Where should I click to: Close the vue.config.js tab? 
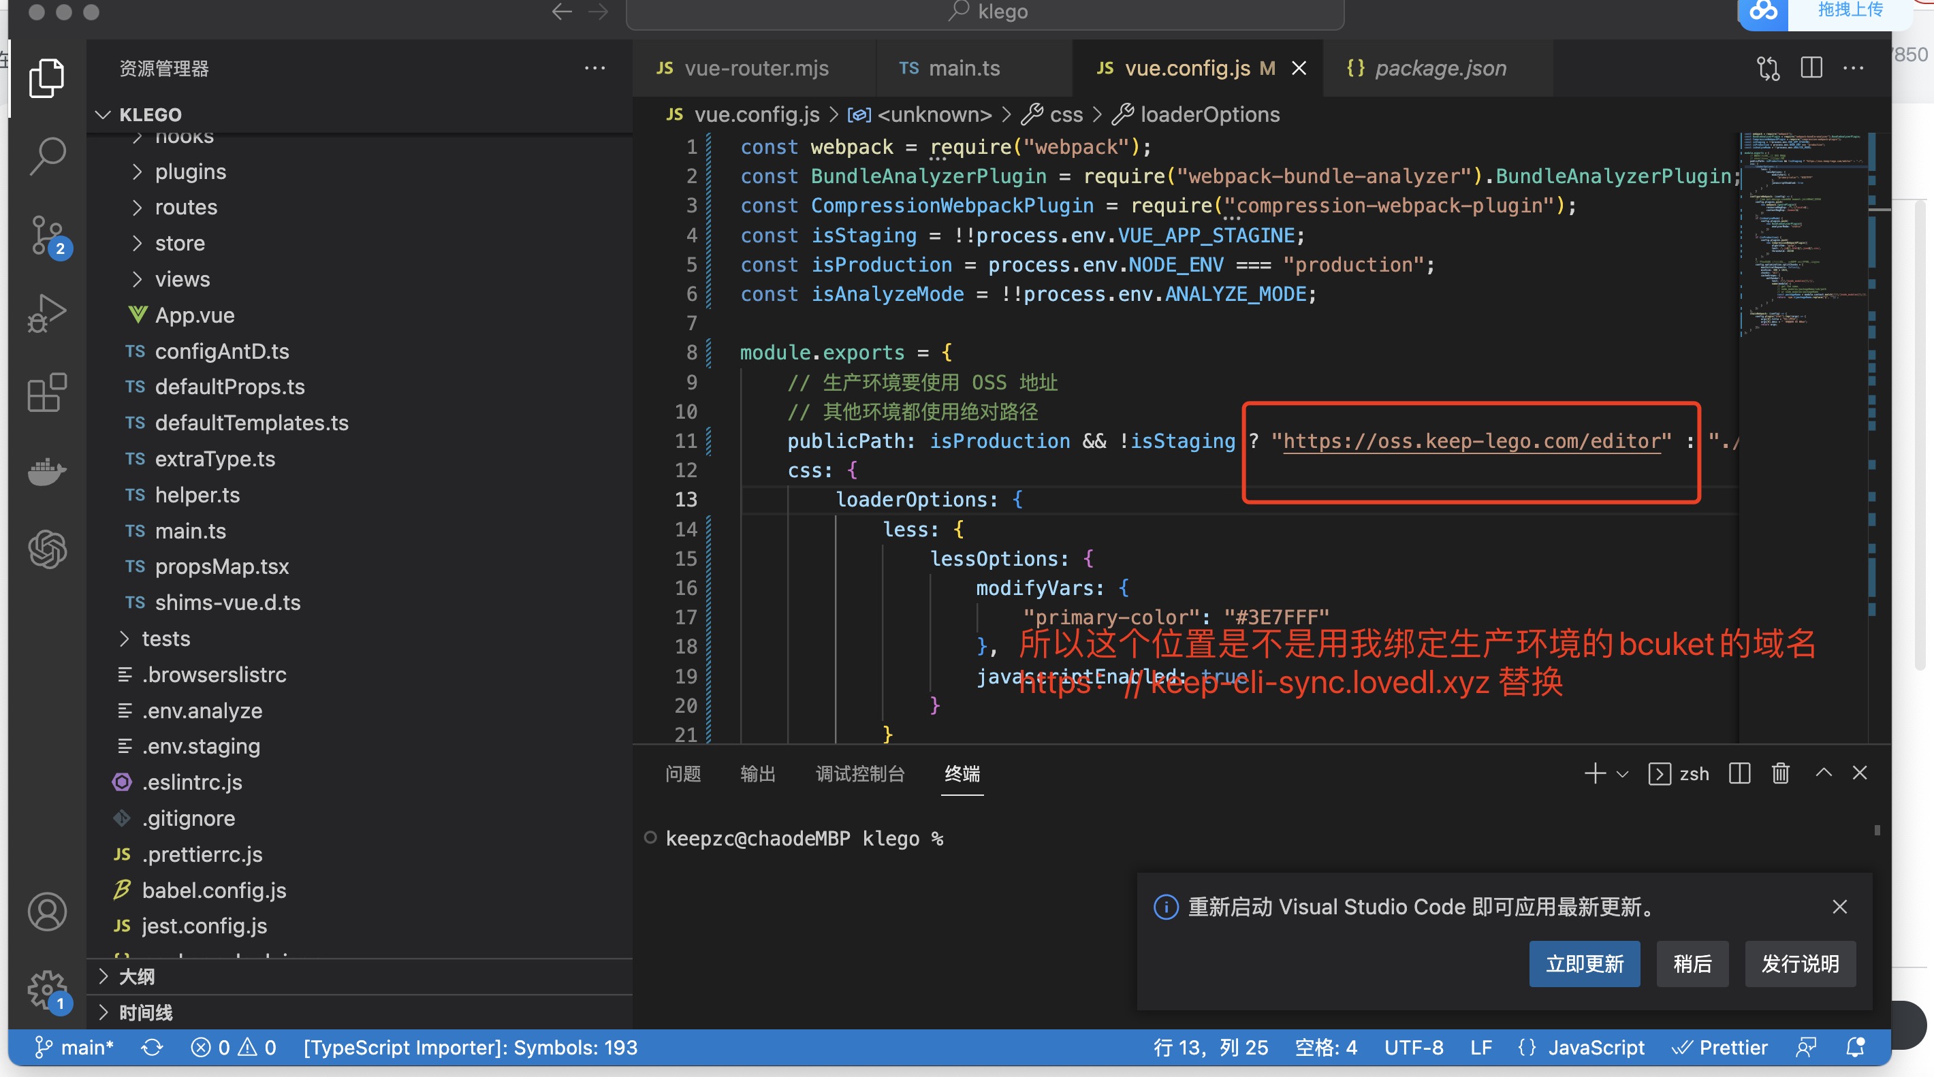click(x=1299, y=68)
